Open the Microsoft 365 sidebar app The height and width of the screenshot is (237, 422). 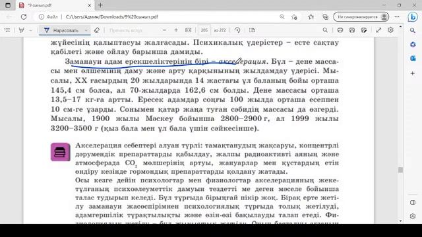(413, 44)
